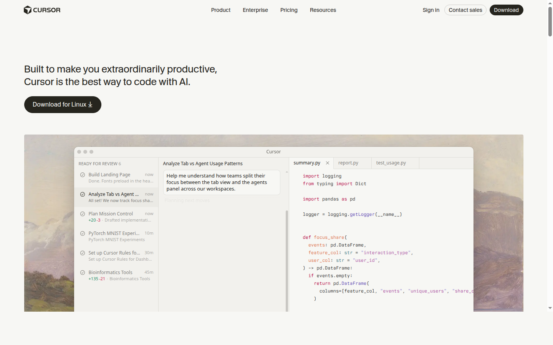Open the Enterprise dropdown menu
553x345 pixels.
[255, 10]
